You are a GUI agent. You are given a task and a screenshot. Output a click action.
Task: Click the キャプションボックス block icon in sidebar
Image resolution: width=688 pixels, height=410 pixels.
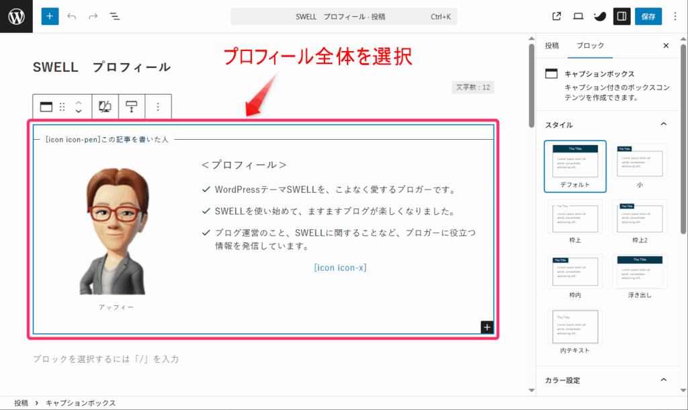coord(552,73)
